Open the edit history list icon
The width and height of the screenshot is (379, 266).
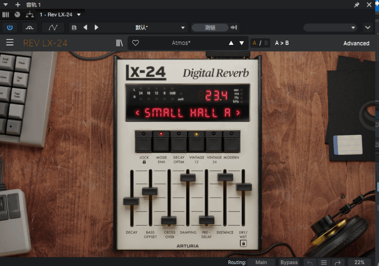point(324,263)
